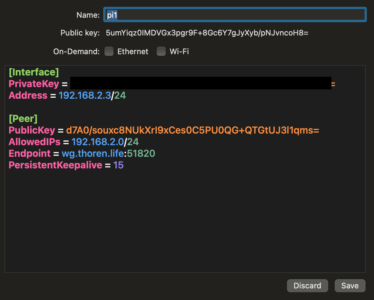The width and height of the screenshot is (374, 300).
Task: Click the peer PublicKey value text
Action: 192,130
